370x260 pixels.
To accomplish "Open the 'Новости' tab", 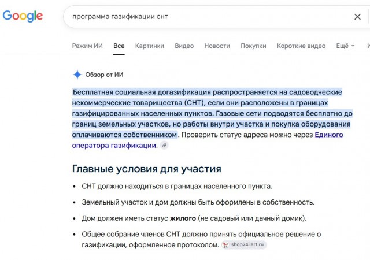I will (217, 46).
